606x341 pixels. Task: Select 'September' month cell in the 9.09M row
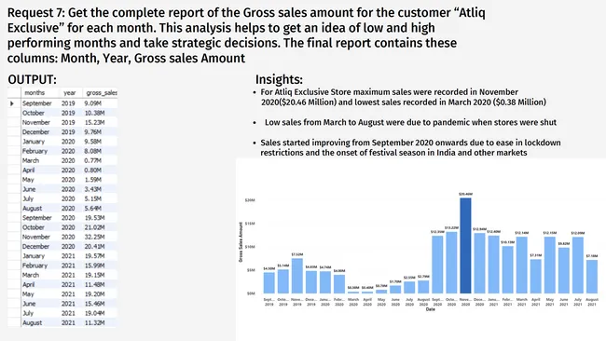[36, 103]
